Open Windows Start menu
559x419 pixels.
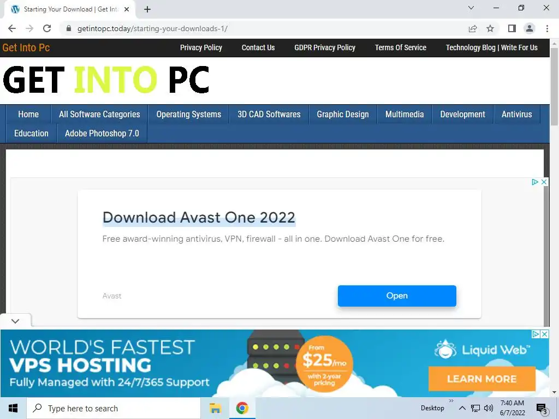(x=13, y=408)
